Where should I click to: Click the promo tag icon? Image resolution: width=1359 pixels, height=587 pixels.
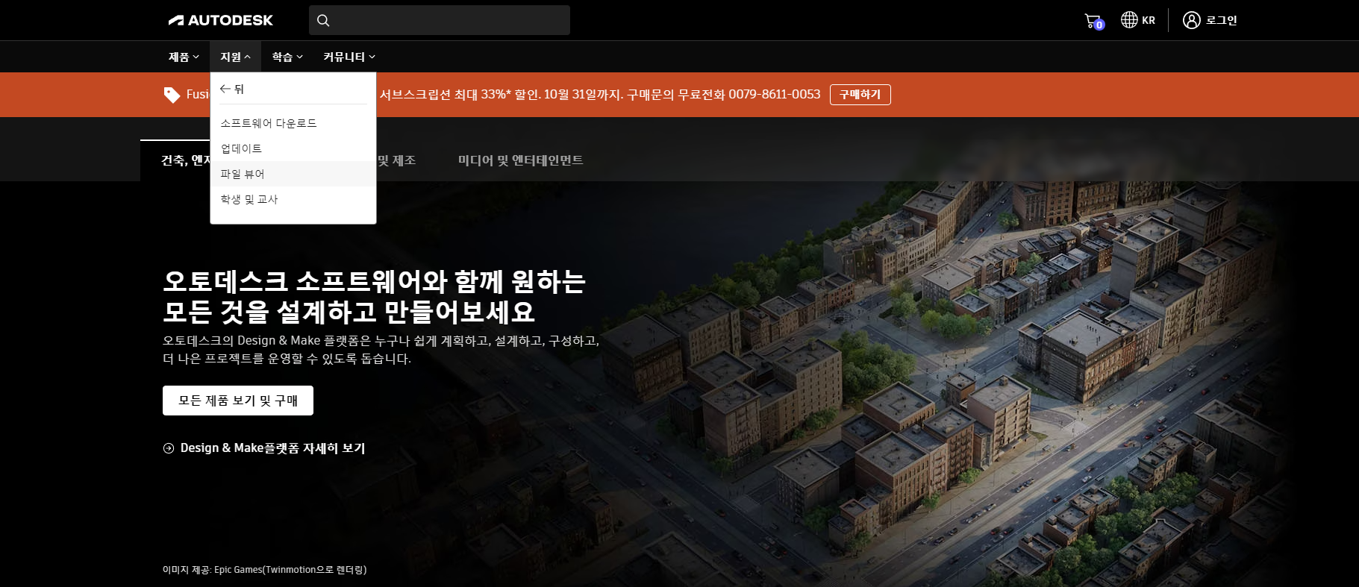172,95
